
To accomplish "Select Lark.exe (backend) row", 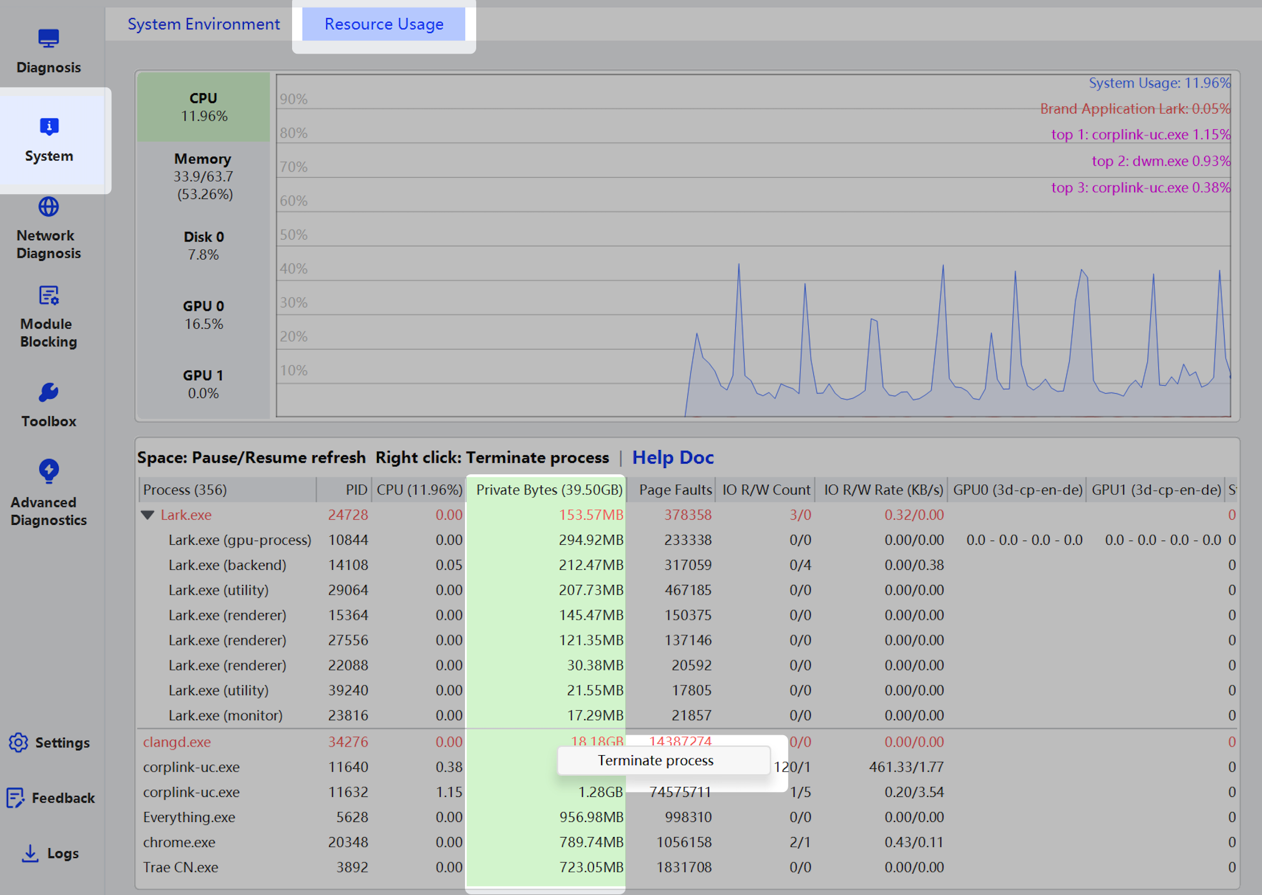I will (687, 565).
